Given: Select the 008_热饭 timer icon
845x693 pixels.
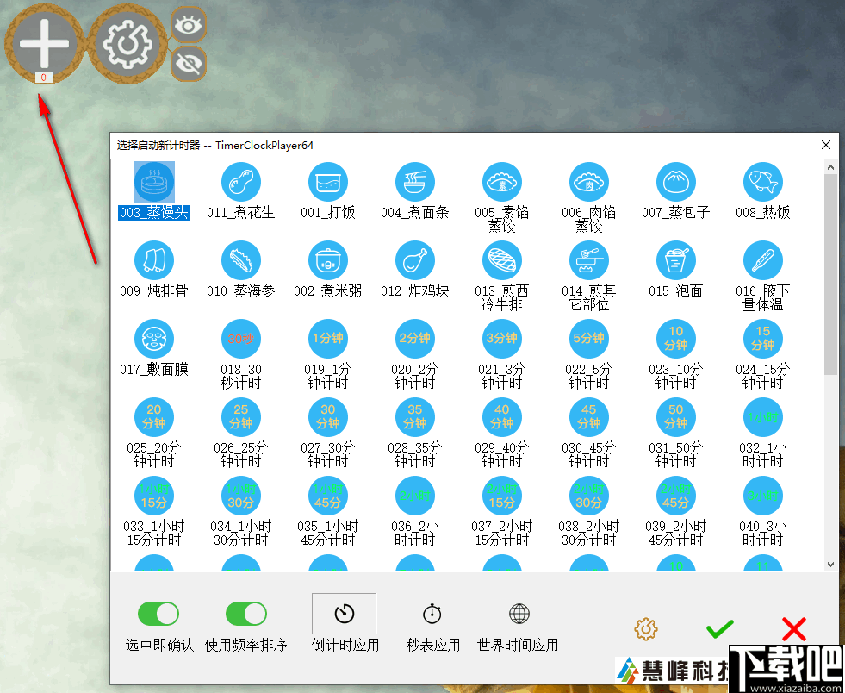Looking at the screenshot, I should pyautogui.click(x=762, y=182).
